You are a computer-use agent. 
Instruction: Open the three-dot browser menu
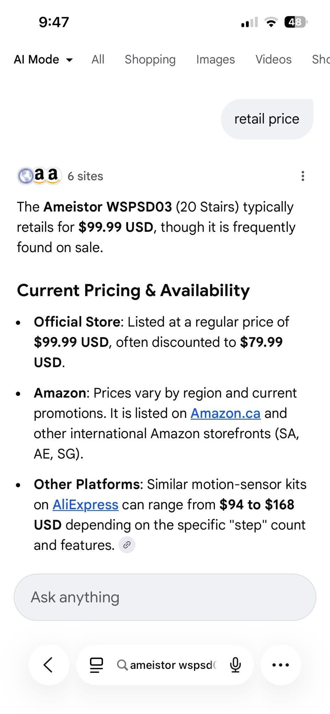[280, 664]
